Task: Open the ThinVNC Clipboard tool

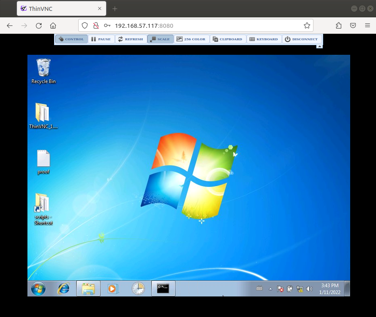Action: point(228,39)
